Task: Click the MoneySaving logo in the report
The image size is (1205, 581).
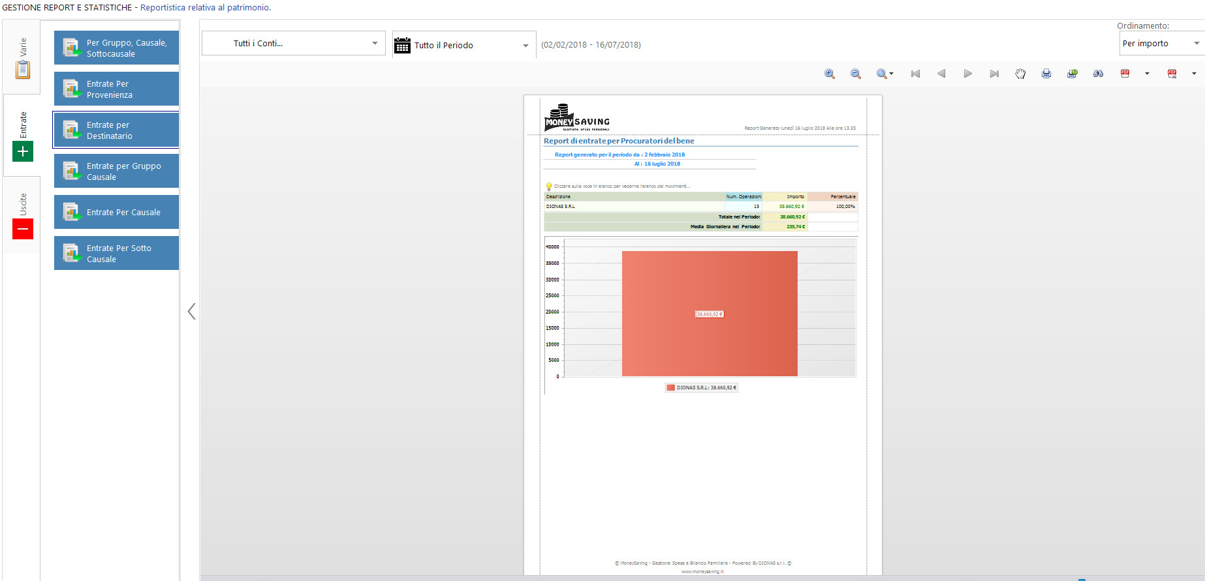Action: (577, 117)
